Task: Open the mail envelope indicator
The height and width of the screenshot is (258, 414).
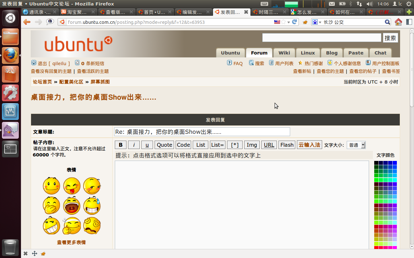Action: coord(332,4)
